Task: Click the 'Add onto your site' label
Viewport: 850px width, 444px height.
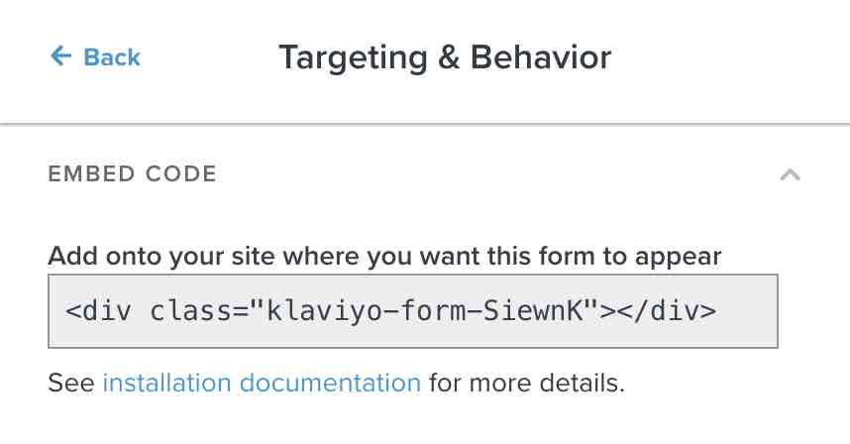Action: [384, 256]
